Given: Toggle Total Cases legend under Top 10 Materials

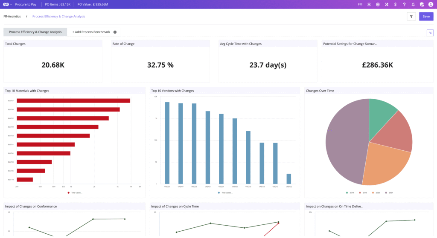Looking at the screenshot, I should click(x=75, y=192).
